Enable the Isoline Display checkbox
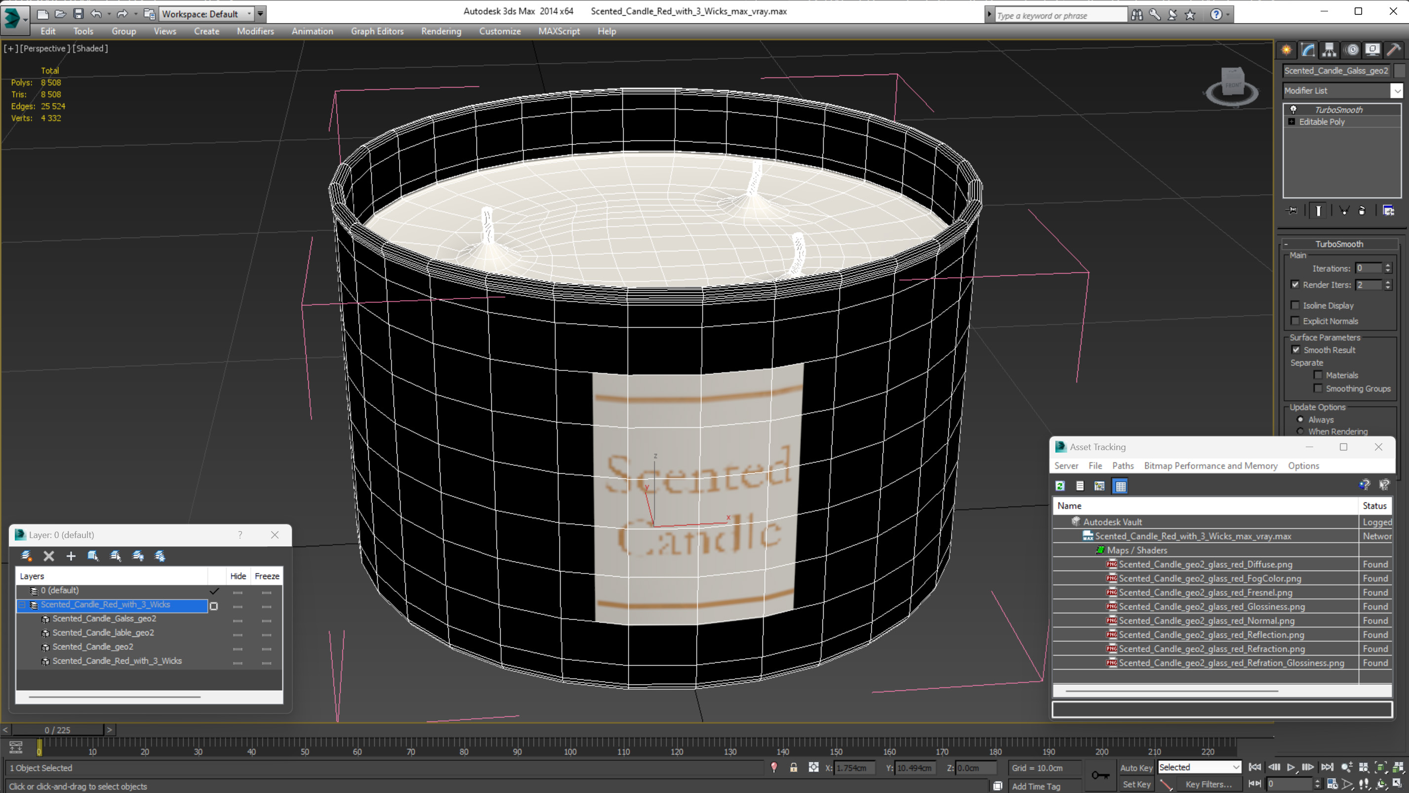Image resolution: width=1409 pixels, height=793 pixels. (1295, 305)
